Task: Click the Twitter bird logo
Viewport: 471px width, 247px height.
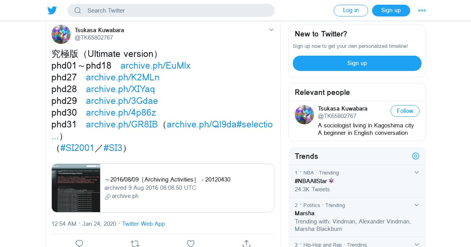Action: point(52,11)
